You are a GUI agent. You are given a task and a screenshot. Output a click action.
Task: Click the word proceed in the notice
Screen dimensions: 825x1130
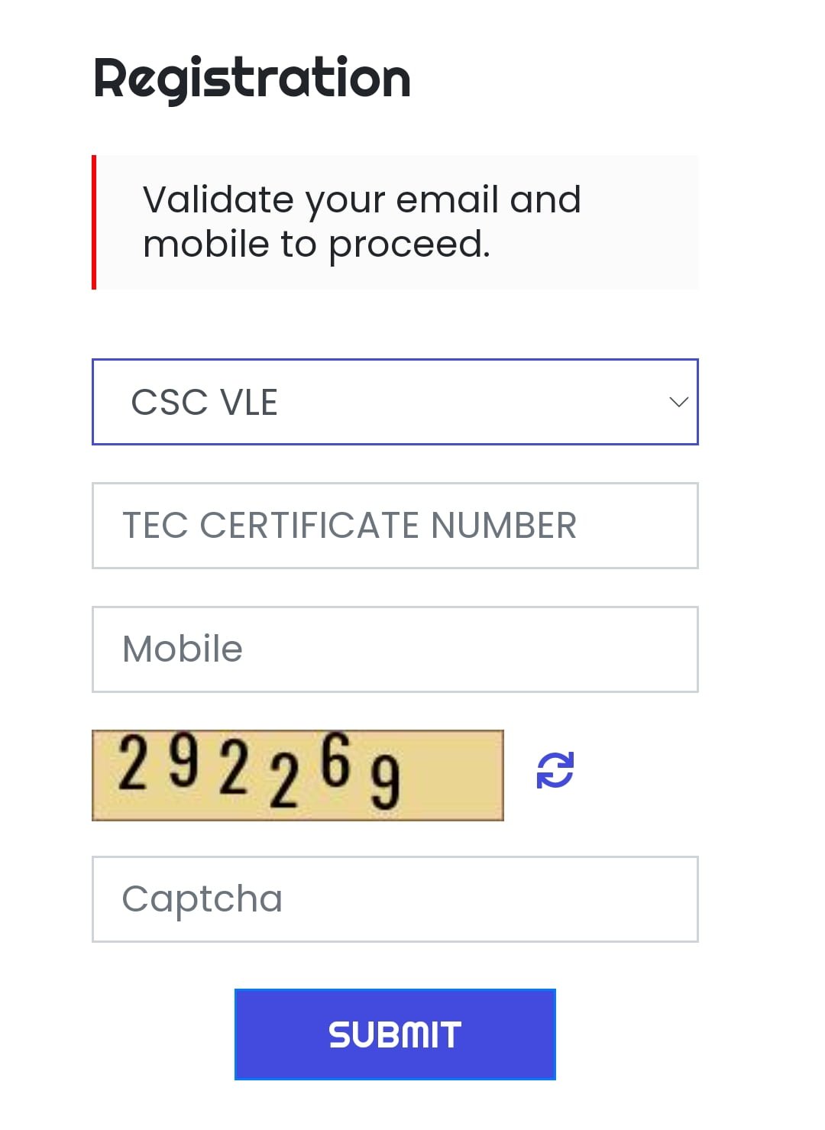click(409, 244)
